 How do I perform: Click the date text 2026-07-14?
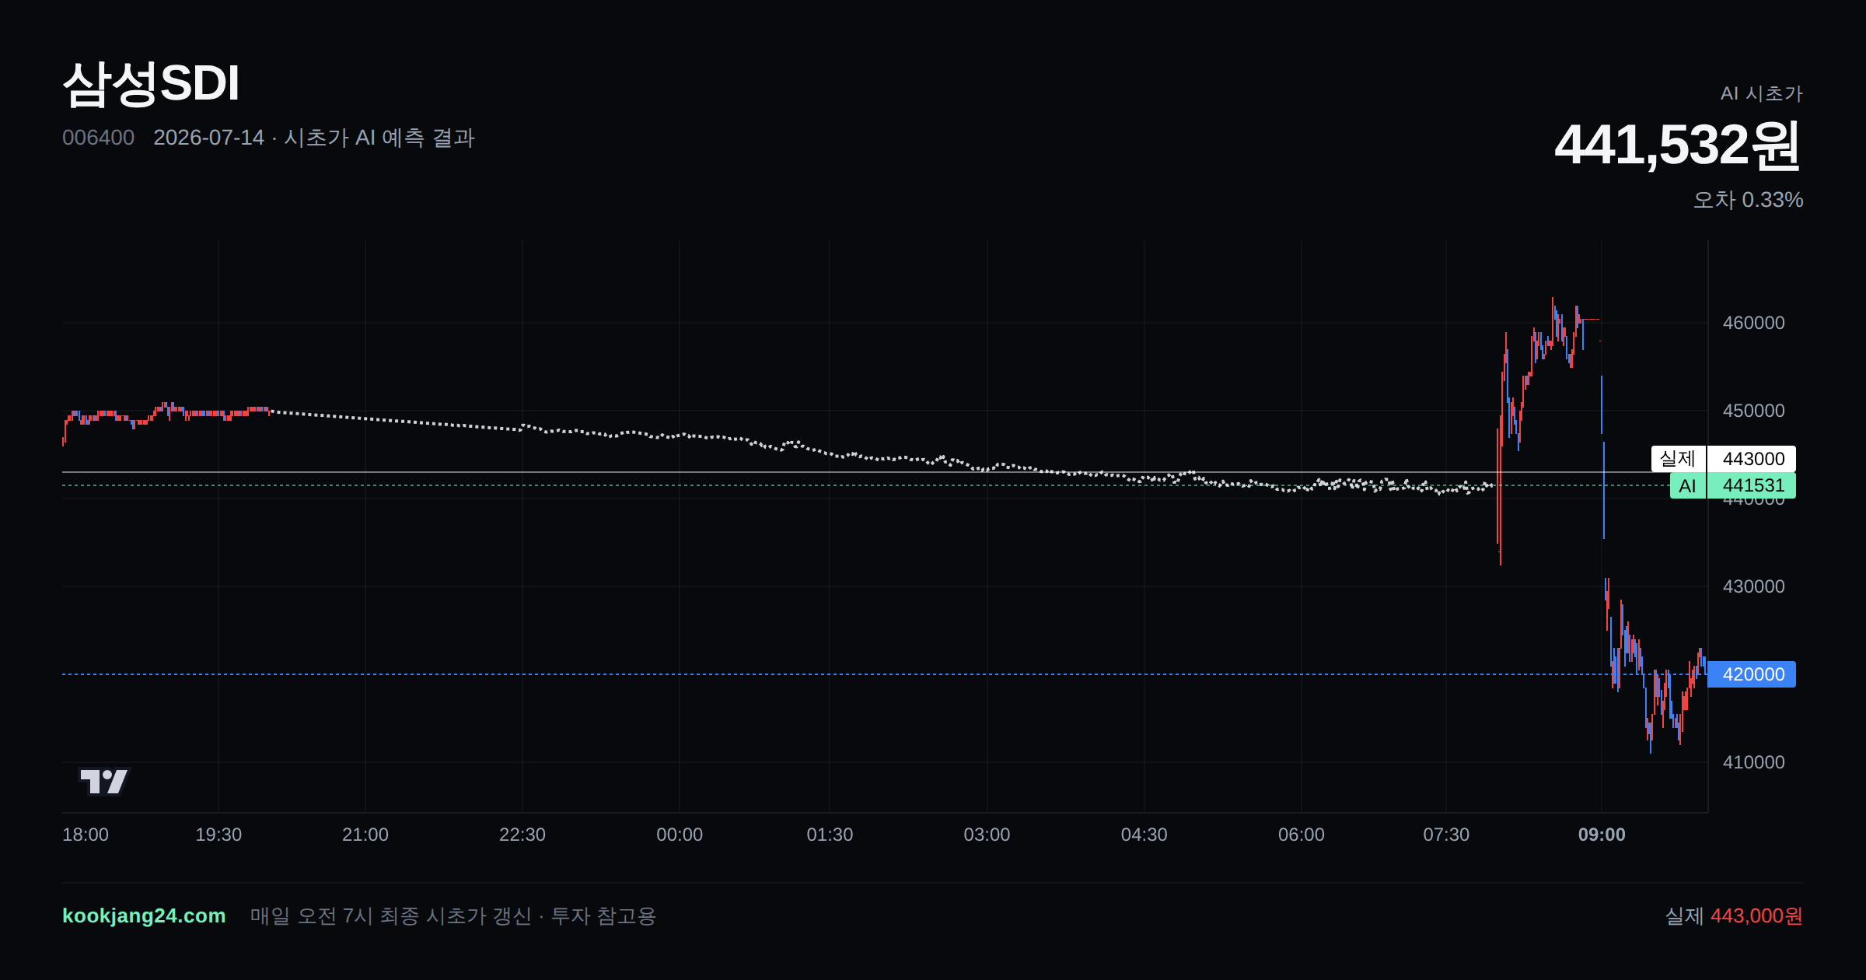(208, 138)
